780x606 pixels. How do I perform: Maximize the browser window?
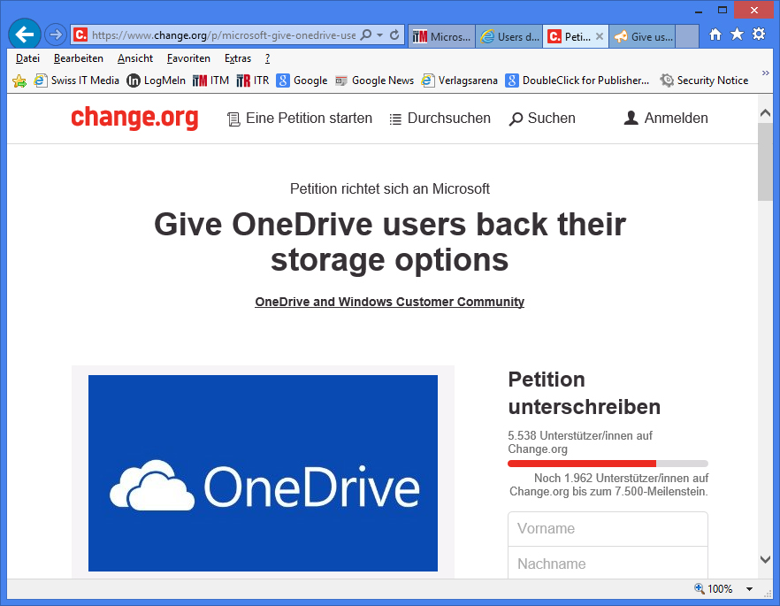723,10
